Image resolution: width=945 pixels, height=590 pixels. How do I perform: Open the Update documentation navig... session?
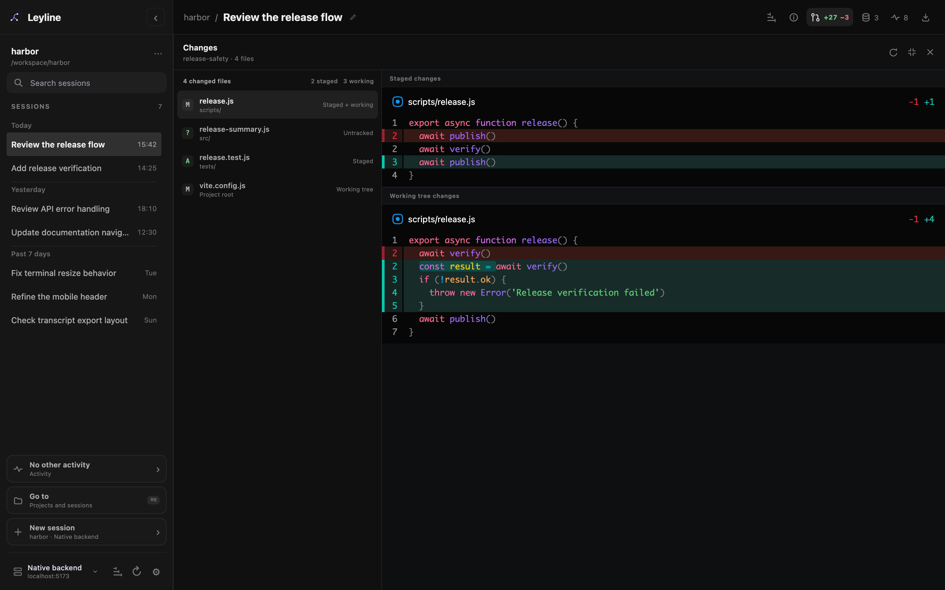click(x=84, y=232)
